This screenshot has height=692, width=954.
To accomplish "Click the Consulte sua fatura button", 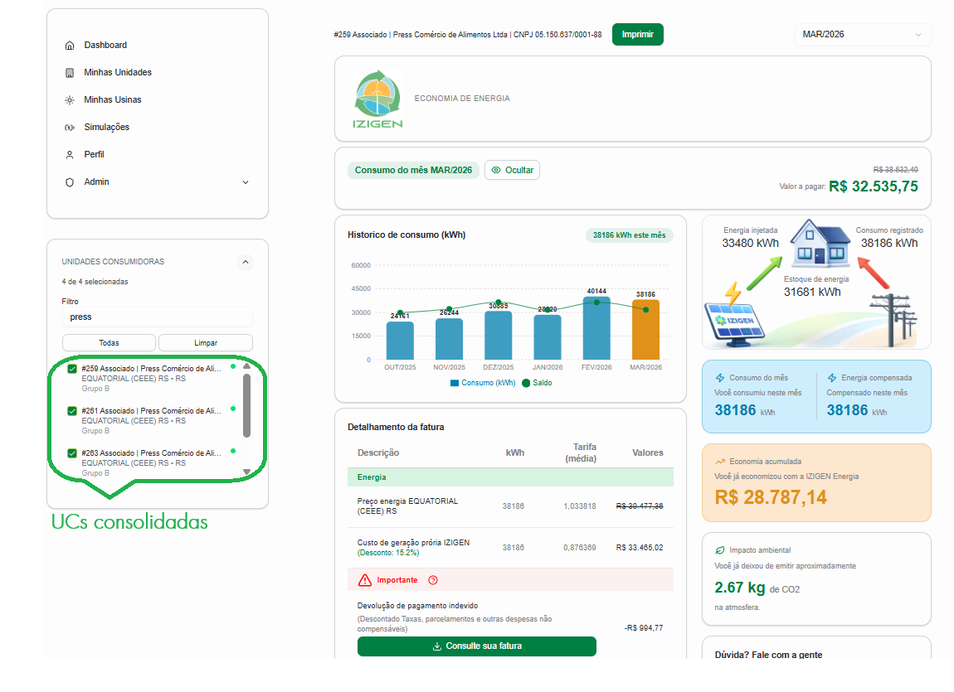I will [x=476, y=646].
